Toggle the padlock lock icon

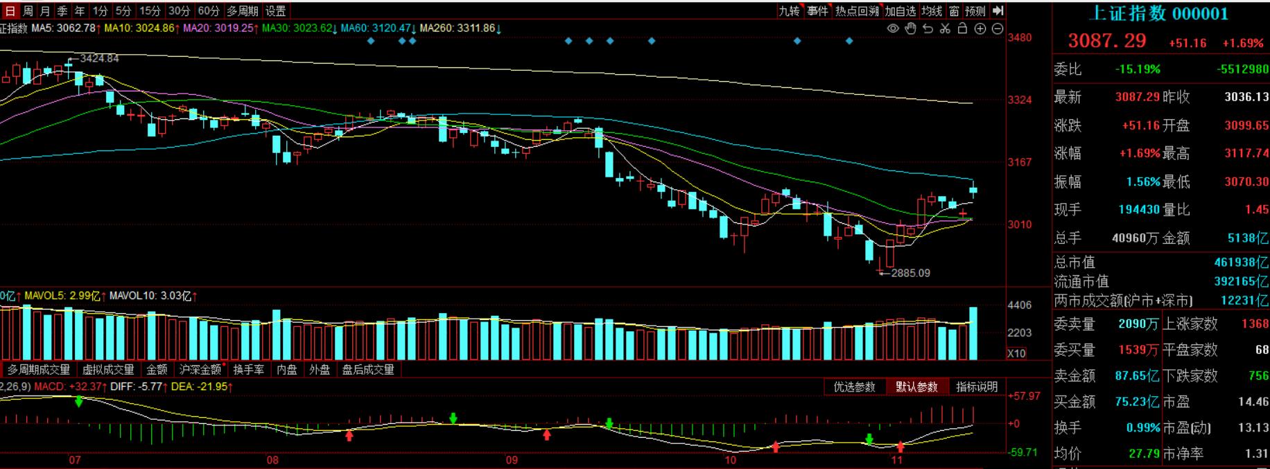(x=962, y=28)
